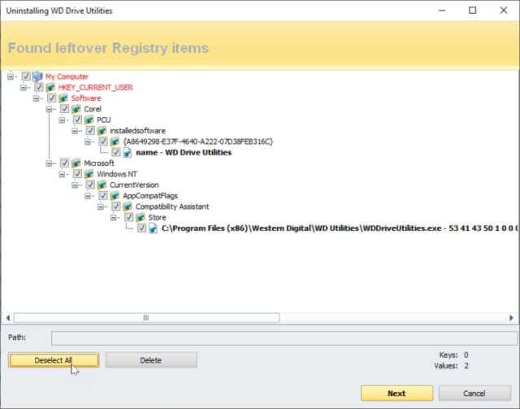Viewport: 520px width, 409px height.
Task: Click the icon beside the A8649298 GUID key
Action: point(115,141)
